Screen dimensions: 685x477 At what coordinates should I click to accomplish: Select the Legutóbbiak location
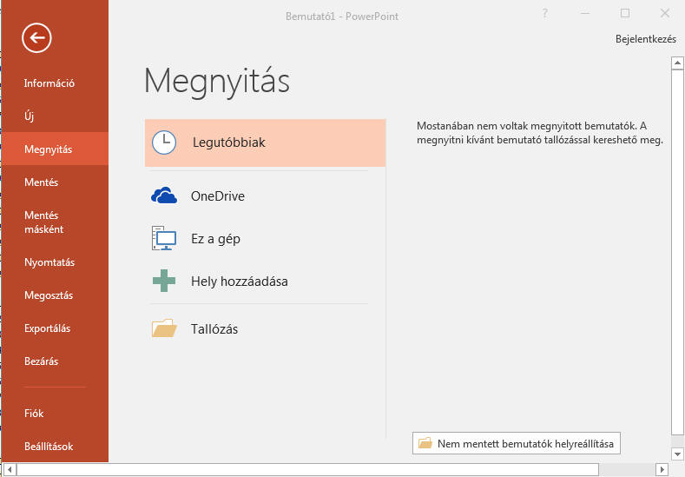265,142
